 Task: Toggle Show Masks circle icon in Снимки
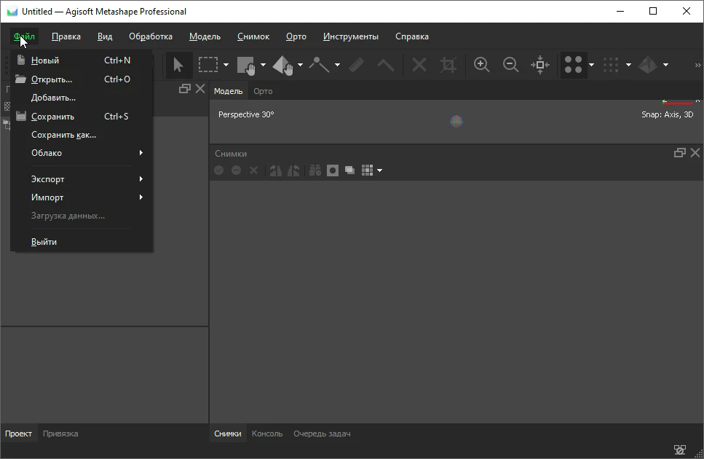(333, 170)
